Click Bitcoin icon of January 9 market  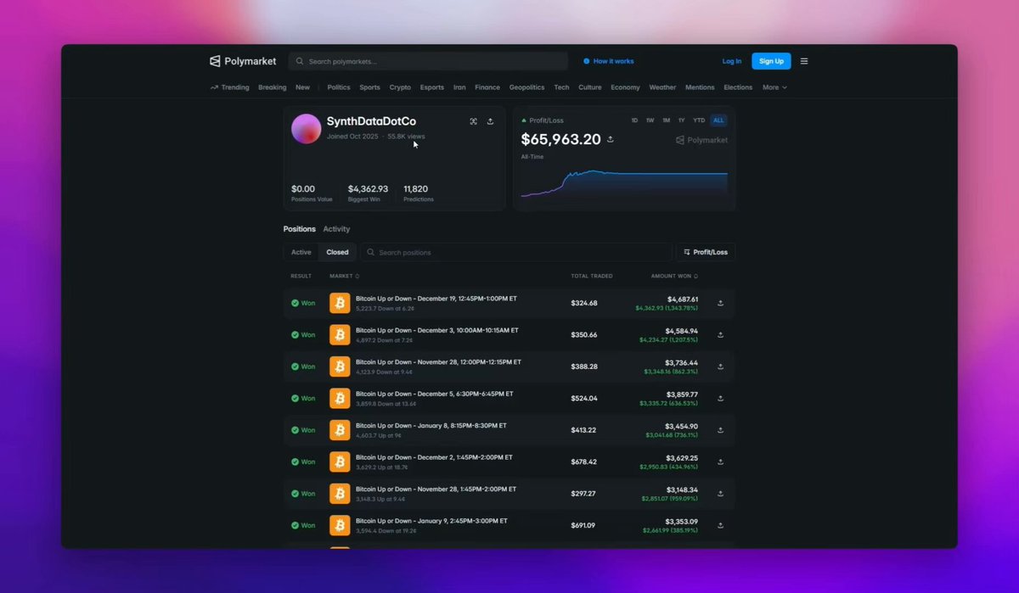coord(340,525)
